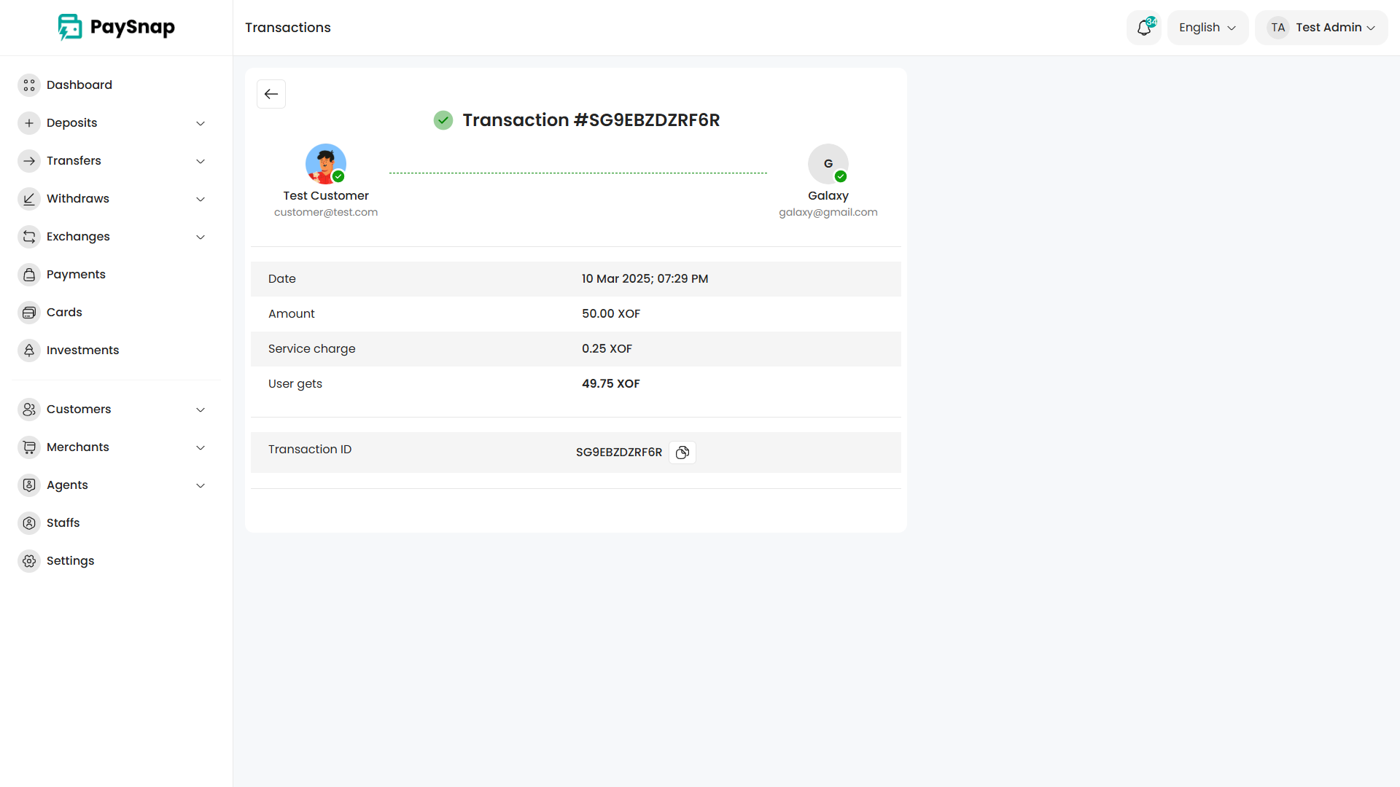Click the Test Customer avatar
Image resolution: width=1400 pixels, height=787 pixels.
tap(325, 164)
